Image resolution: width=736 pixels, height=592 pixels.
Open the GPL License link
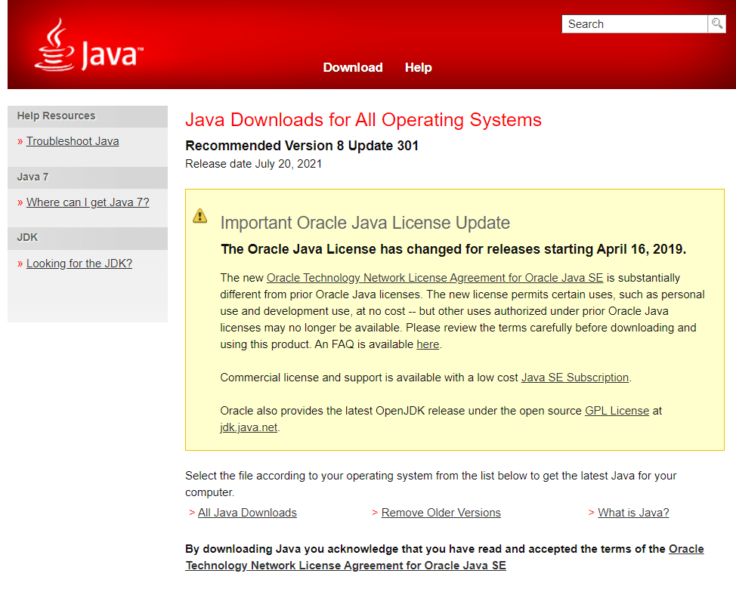pyautogui.click(x=617, y=411)
